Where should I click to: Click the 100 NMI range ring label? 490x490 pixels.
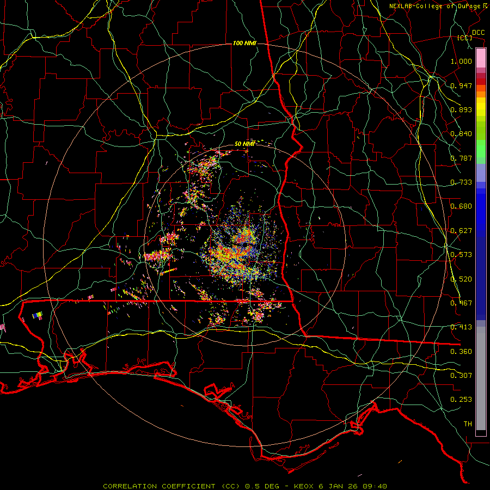244,43
